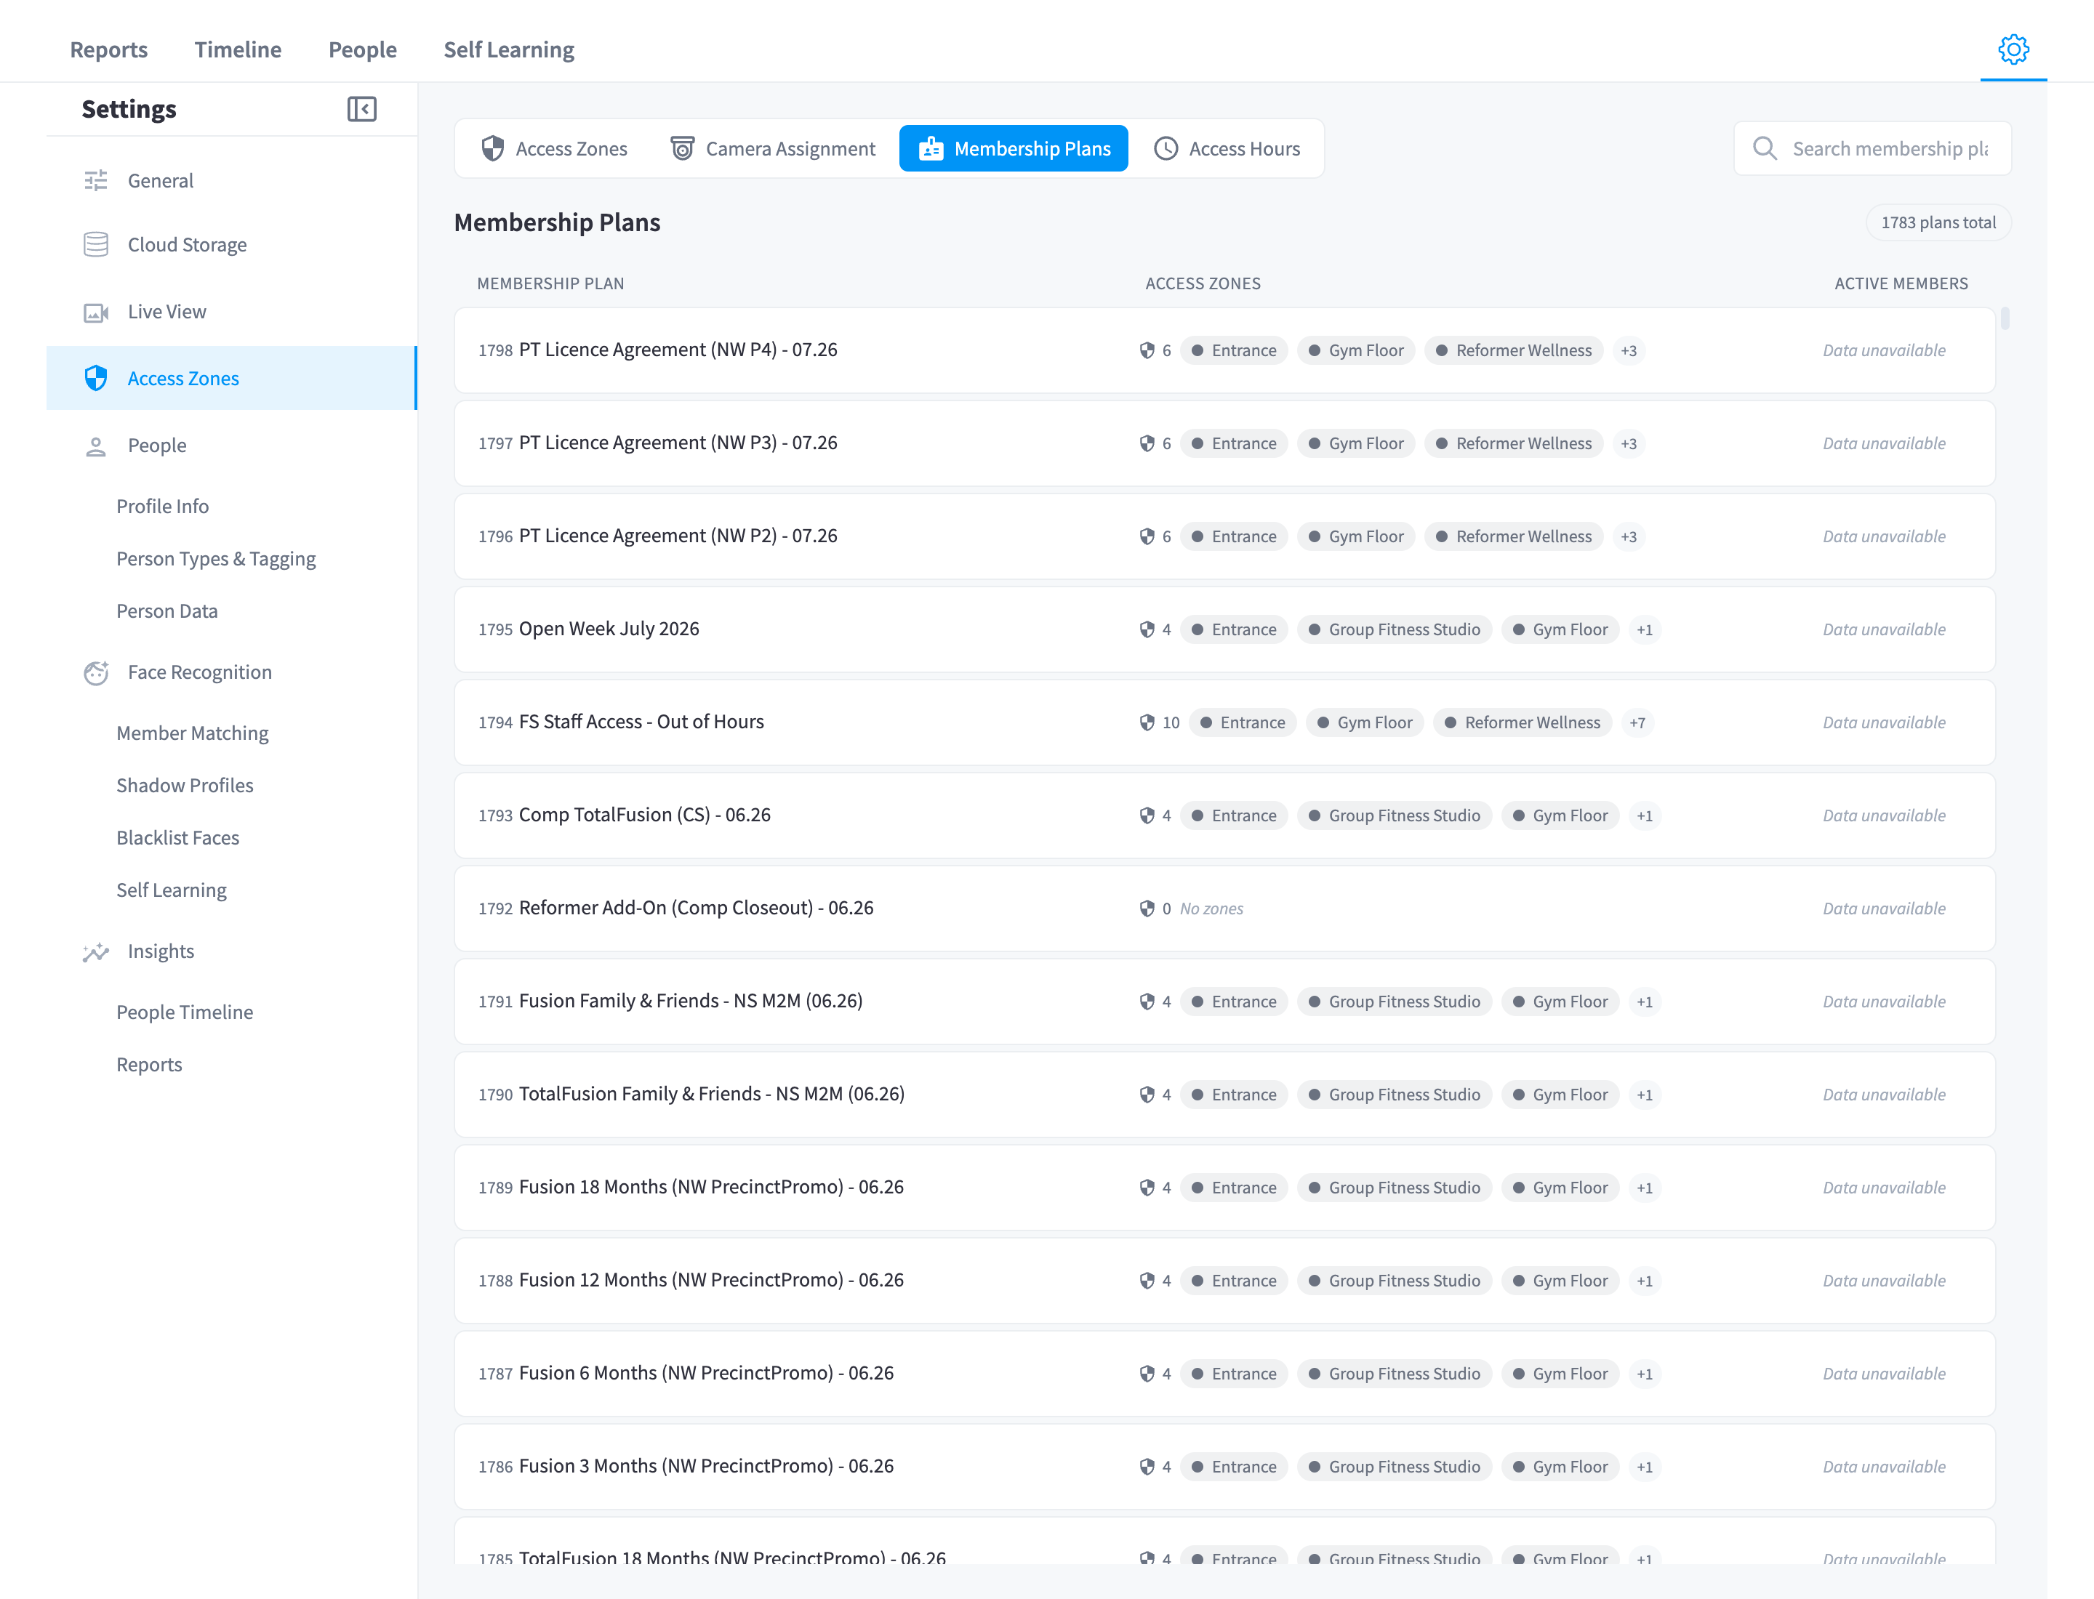
Task: Expand +3 zones for plan 1797
Action: pyautogui.click(x=1629, y=443)
